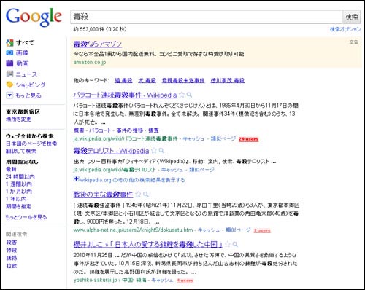Open 戦後の主な毒殺事件 result
Image resolution: width=365 pixels, height=290 pixels.
click(x=104, y=195)
